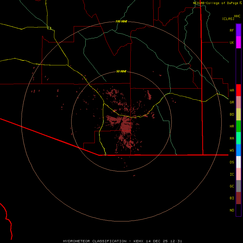Click the 12:31 time stamp
Image resolution: width=243 pixels, height=243 pixels.
[x=176, y=241]
